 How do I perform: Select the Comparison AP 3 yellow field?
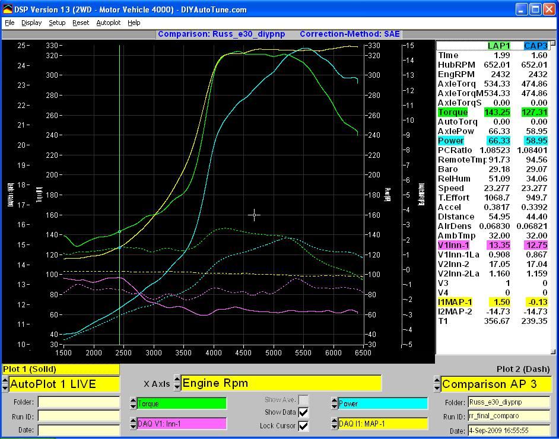496,384
